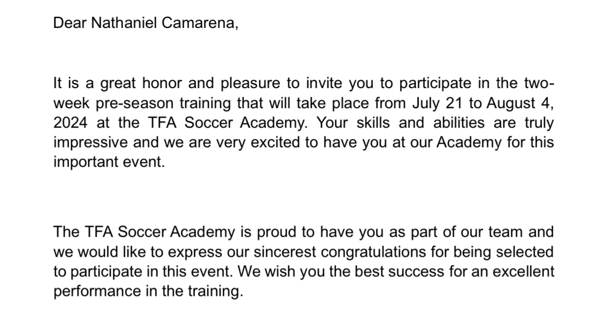The width and height of the screenshot is (595, 335).
Task: Click the word "excellent" in the second paragraph
Action: point(523,271)
